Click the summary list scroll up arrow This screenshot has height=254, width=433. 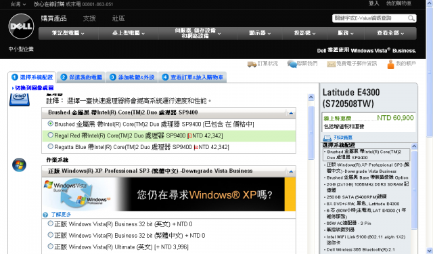(414, 146)
